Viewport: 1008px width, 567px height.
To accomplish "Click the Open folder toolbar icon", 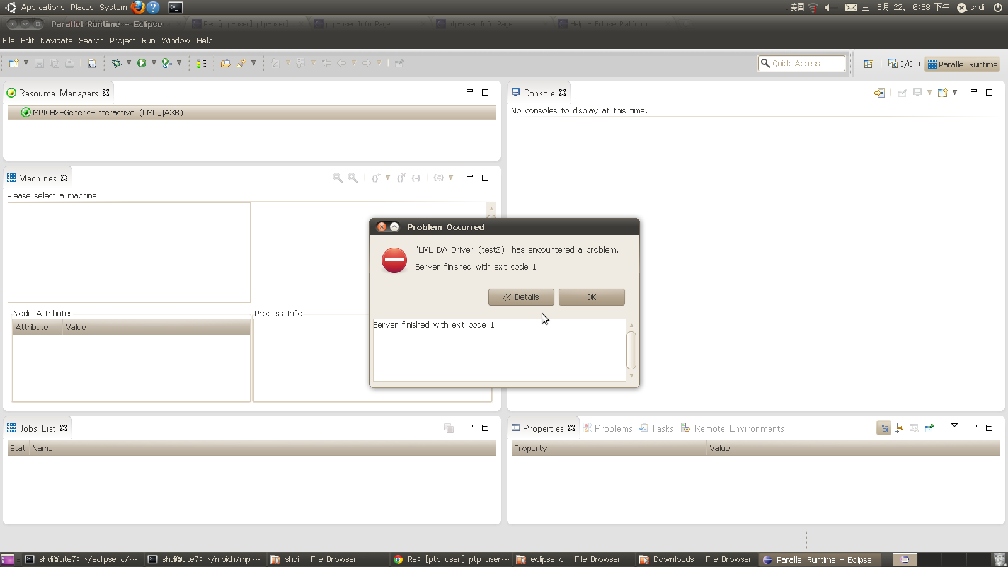I will click(226, 64).
